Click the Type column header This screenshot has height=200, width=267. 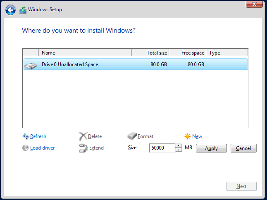(227, 52)
